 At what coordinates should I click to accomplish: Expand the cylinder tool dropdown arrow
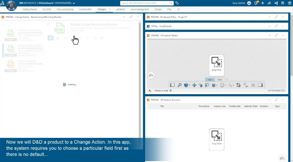pos(225,85)
